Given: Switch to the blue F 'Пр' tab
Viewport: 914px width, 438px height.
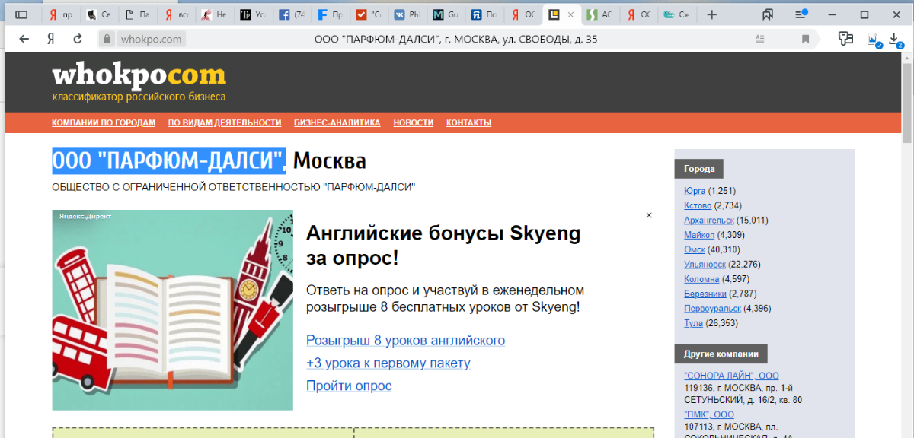Looking at the screenshot, I should [330, 14].
